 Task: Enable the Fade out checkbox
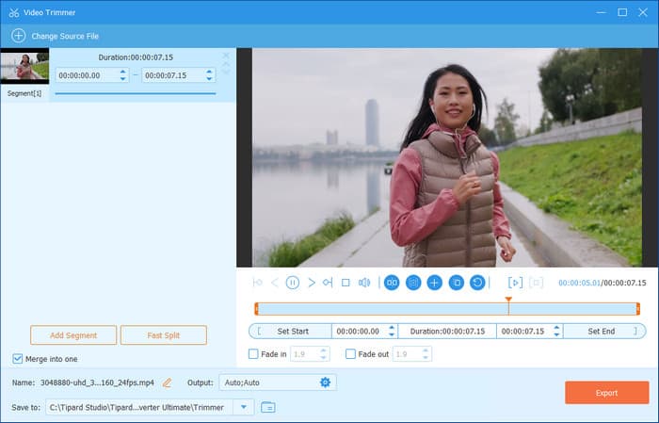(x=350, y=354)
